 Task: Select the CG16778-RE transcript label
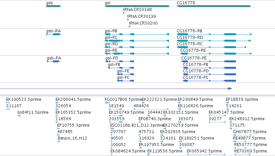tap(193, 50)
